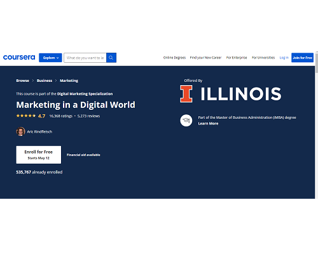Open the Explore dropdown menu

click(x=50, y=58)
